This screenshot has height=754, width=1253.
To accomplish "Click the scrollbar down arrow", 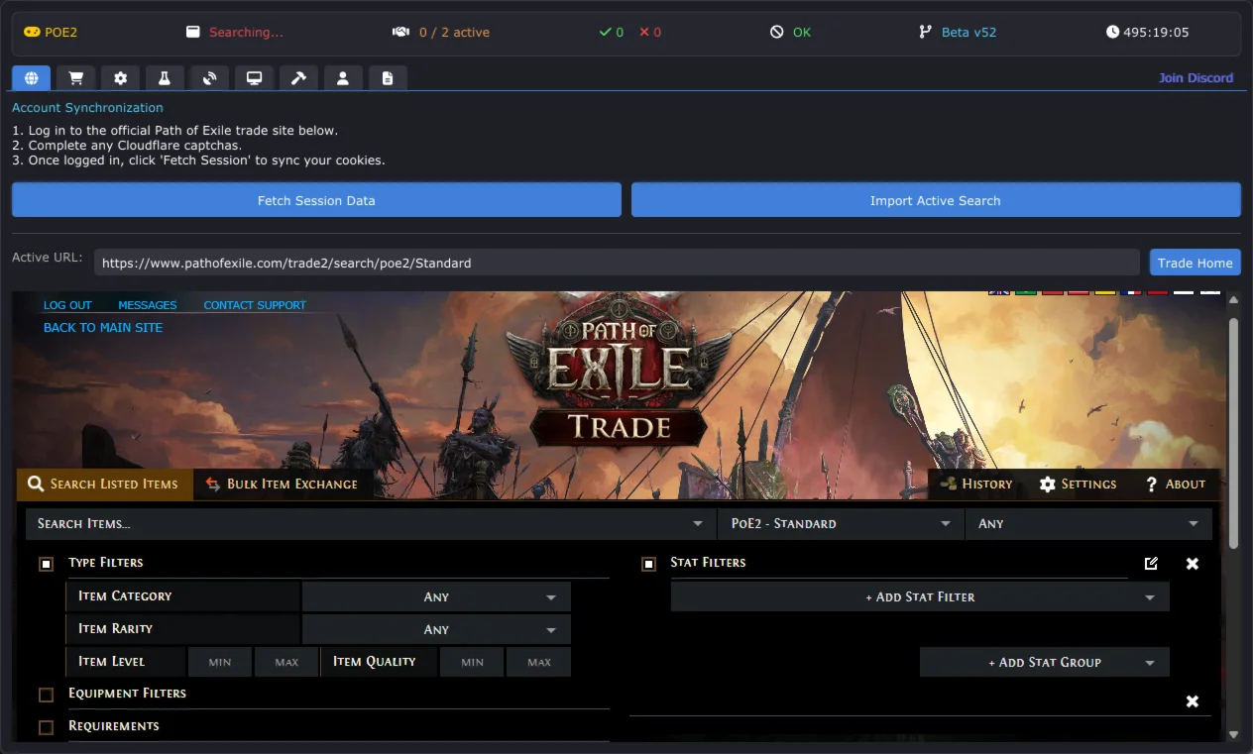I will click(x=1233, y=734).
